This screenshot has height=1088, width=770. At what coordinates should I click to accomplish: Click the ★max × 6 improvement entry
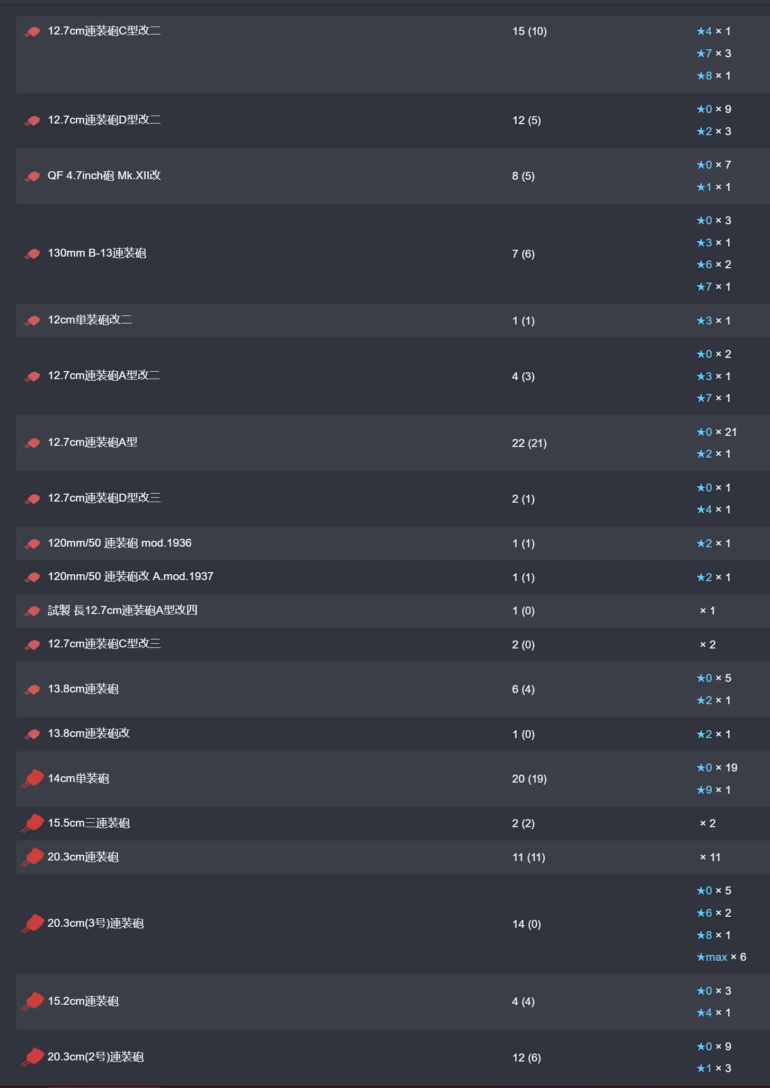tap(721, 957)
